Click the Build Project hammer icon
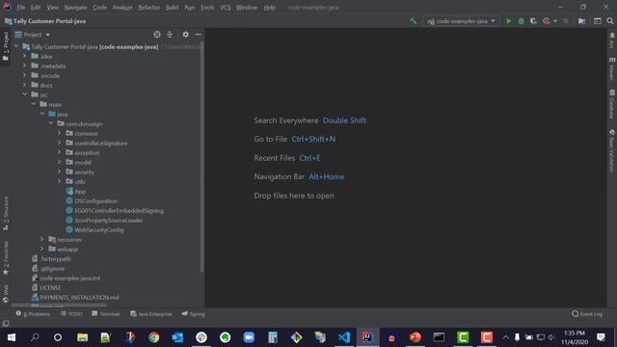The width and height of the screenshot is (617, 347). click(x=414, y=21)
